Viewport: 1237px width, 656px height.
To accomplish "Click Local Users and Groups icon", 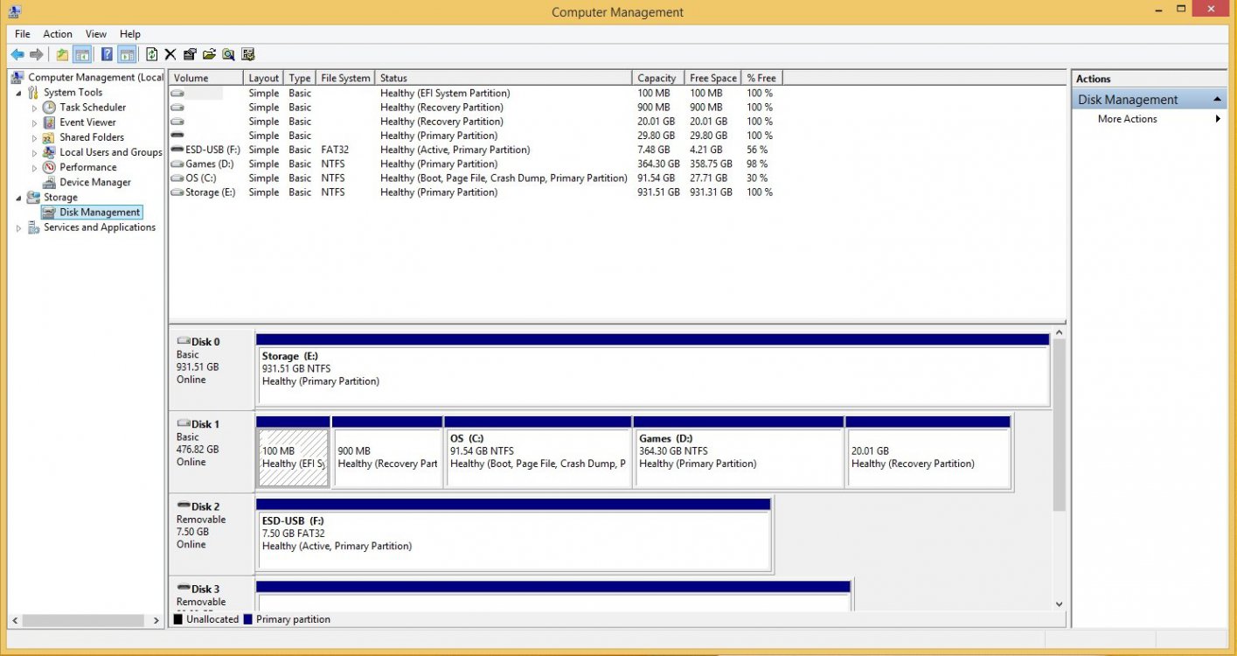I will coord(49,152).
